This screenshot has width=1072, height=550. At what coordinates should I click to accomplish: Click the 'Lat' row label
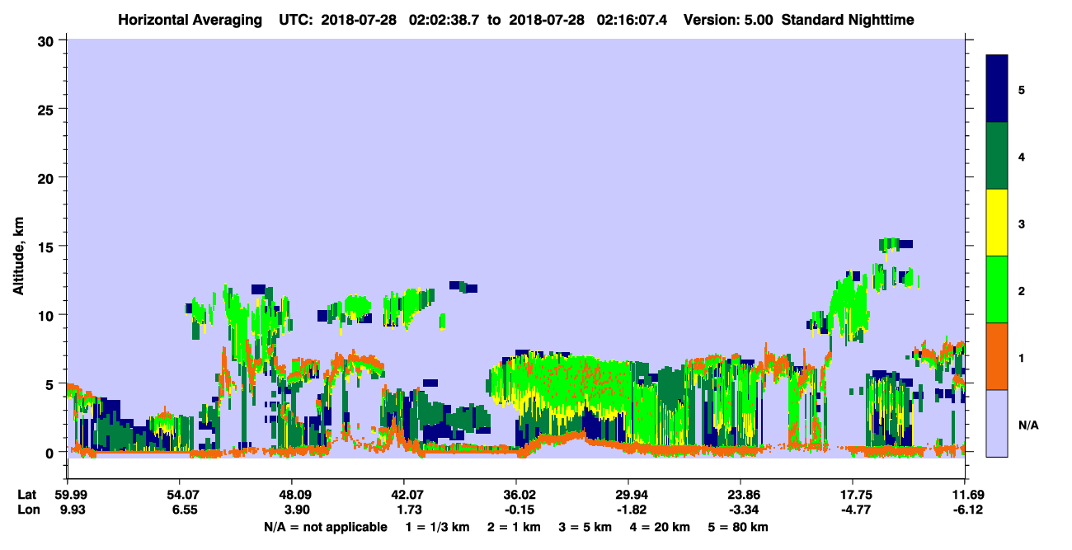click(26, 495)
